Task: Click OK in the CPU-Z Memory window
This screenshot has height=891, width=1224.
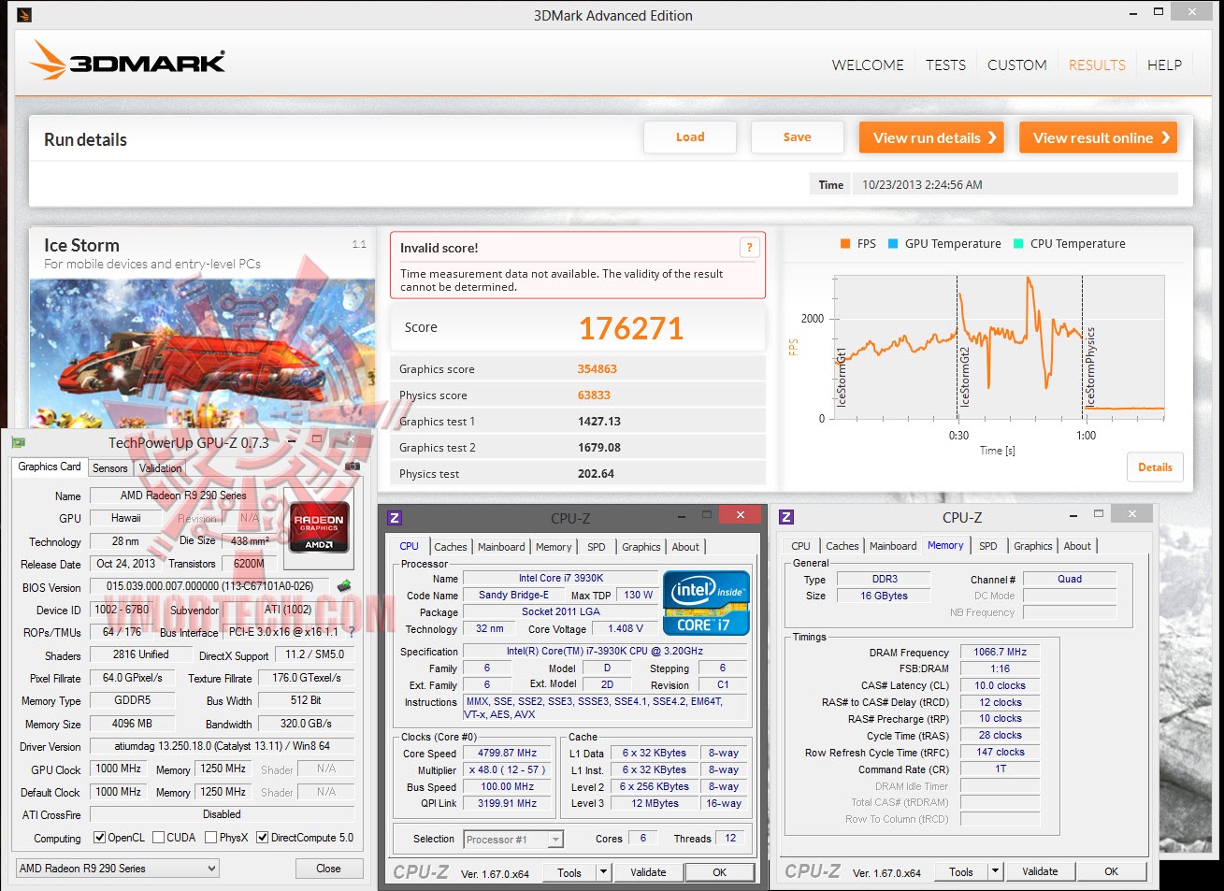Action: tap(1111, 871)
